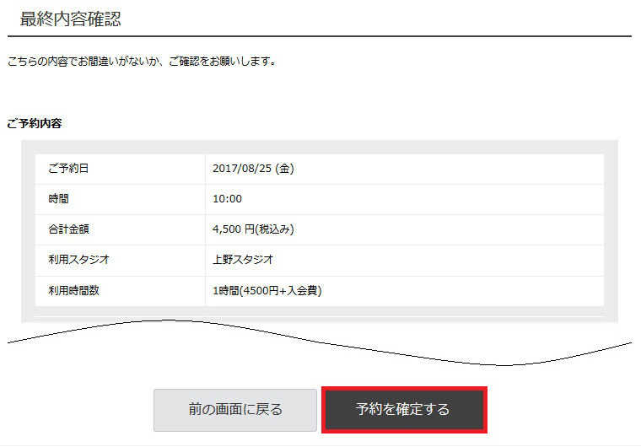The image size is (641, 447).
Task: Click the confirmation instruction text under the heading
Action: coord(141,62)
